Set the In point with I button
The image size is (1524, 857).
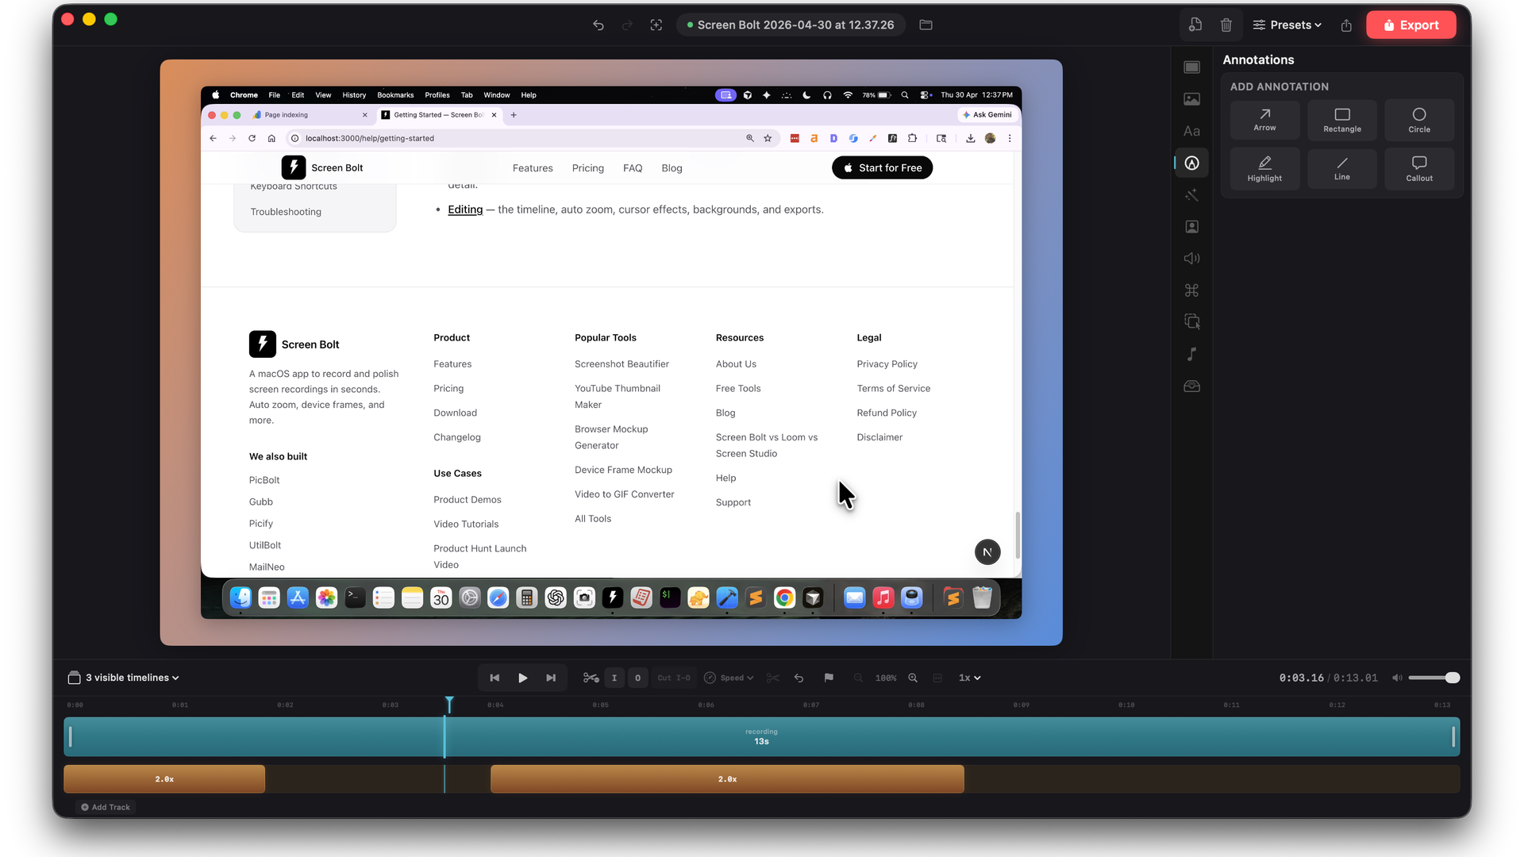[614, 678]
